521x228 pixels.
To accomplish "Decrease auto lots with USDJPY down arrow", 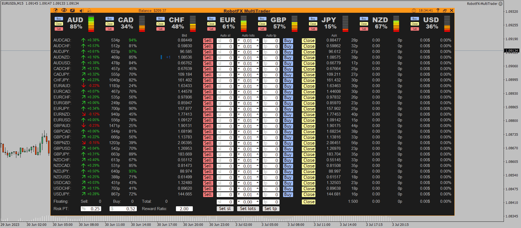I will (x=239, y=195).
